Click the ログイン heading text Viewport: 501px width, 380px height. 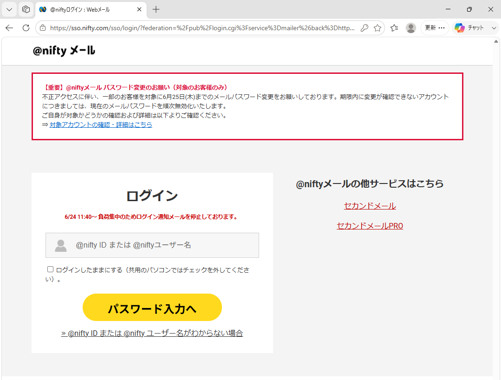[x=152, y=196]
